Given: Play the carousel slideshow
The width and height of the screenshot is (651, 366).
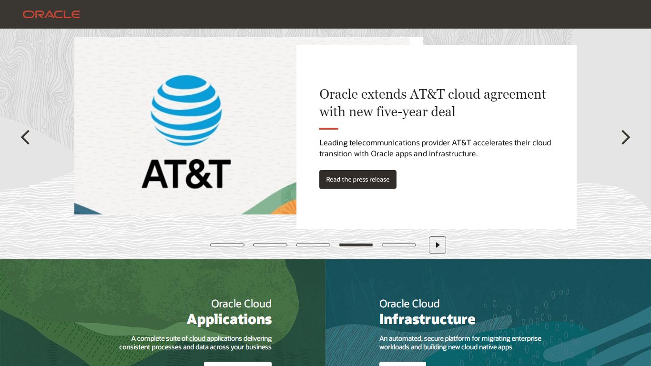Looking at the screenshot, I should point(437,245).
